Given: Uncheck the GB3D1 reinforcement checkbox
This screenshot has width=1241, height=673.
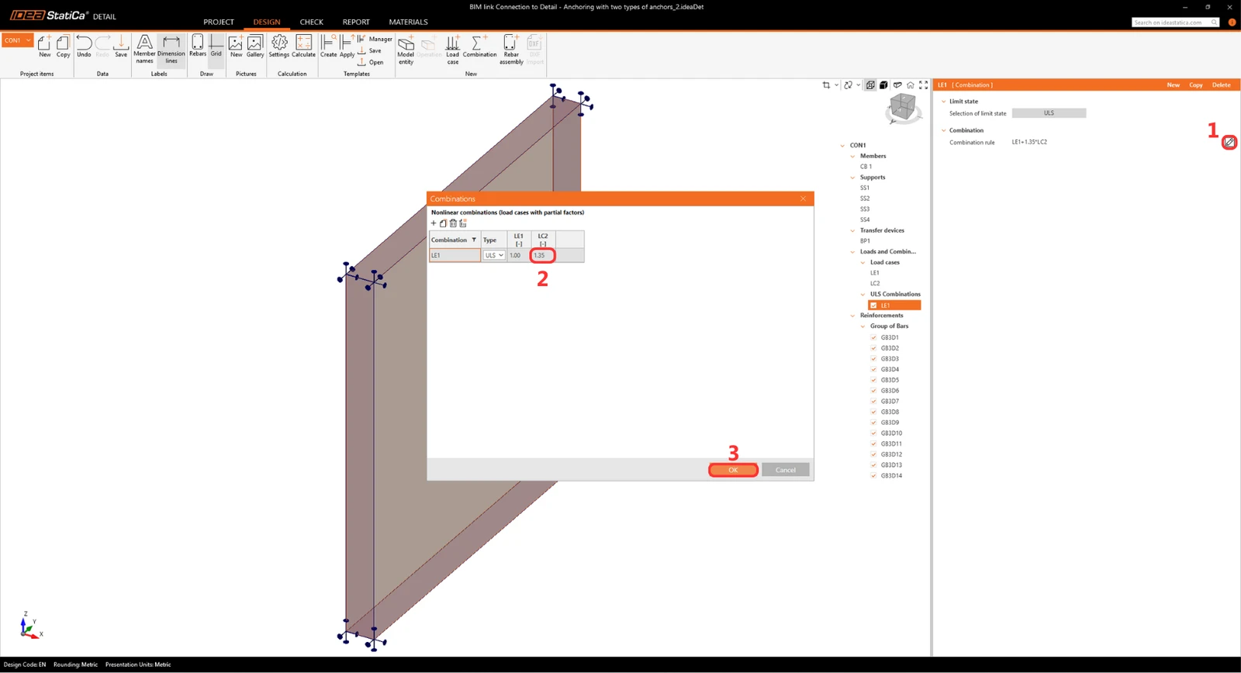Looking at the screenshot, I should tap(873, 337).
